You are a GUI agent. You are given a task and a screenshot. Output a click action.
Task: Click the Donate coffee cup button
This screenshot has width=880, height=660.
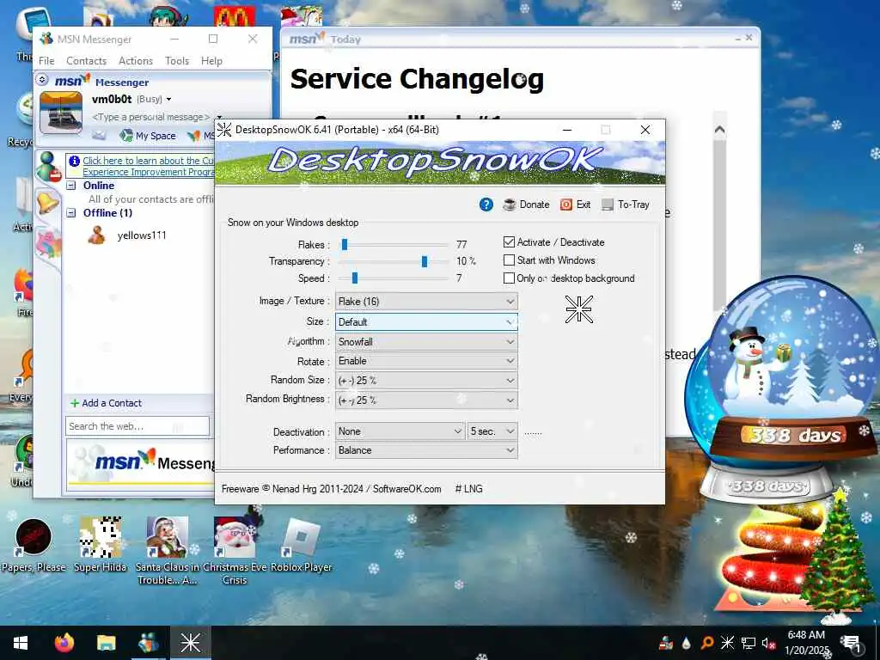point(526,205)
